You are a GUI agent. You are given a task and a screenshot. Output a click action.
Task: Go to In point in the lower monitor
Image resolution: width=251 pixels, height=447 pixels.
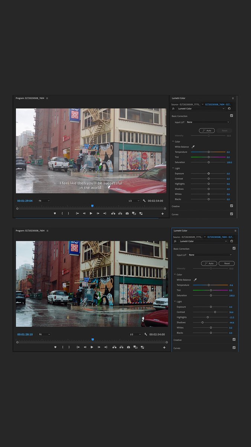pyautogui.click(x=78, y=347)
